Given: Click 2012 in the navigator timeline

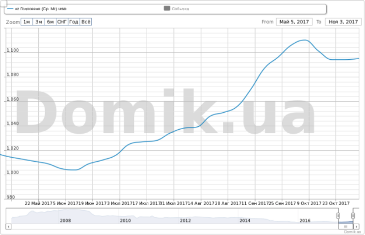Looking at the screenshot, I should pos(185,221).
